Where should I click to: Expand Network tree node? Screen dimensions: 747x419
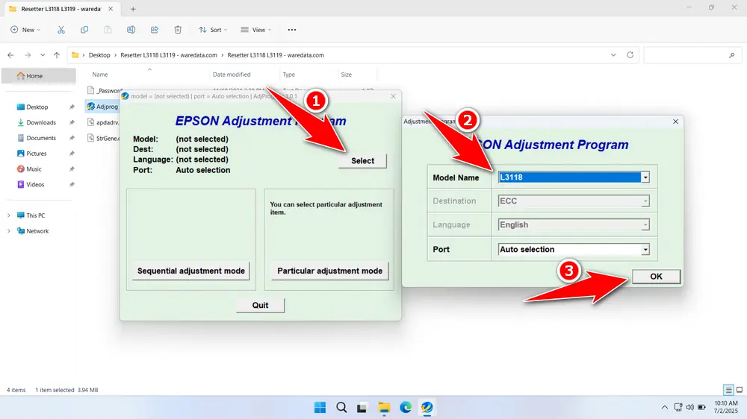pyautogui.click(x=8, y=231)
